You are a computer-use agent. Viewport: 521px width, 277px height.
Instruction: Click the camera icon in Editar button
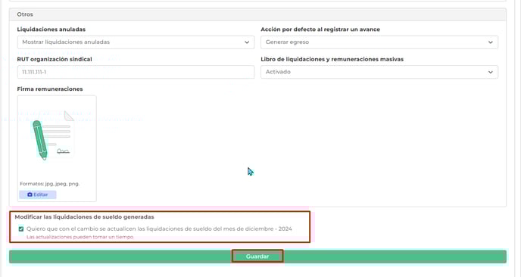coord(30,195)
